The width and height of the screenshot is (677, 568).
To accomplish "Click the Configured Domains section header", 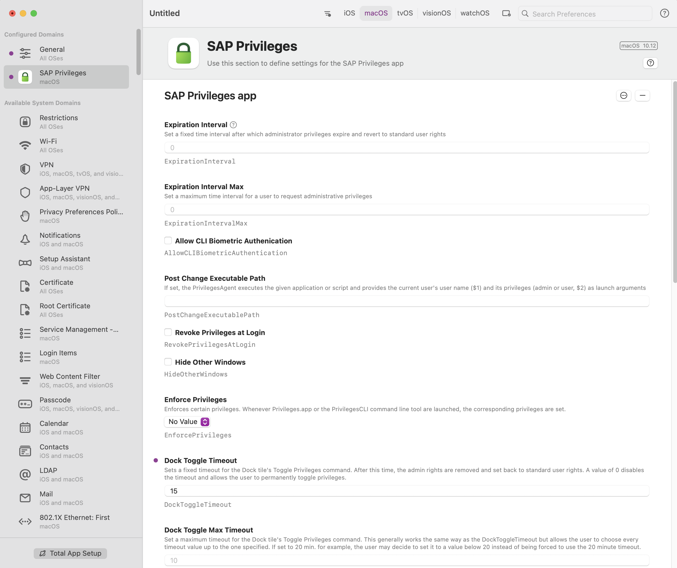I will (x=34, y=34).
